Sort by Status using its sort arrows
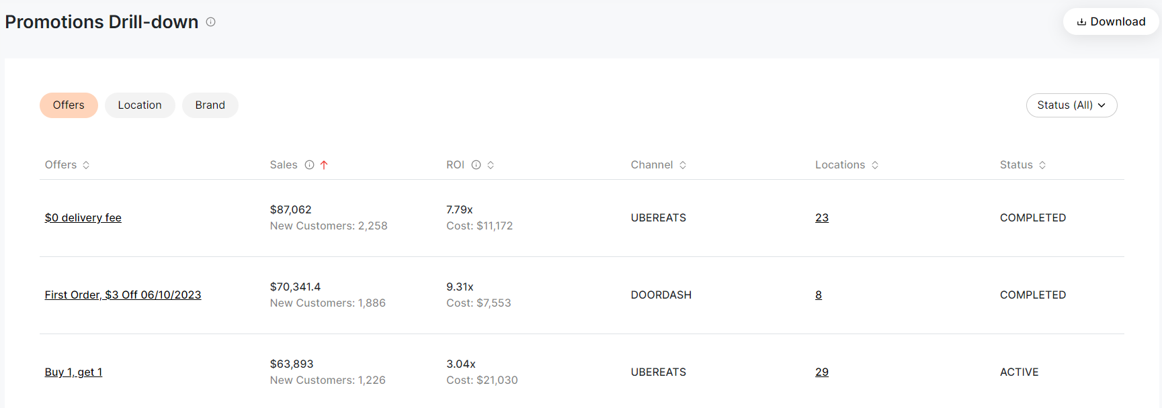 coord(1042,165)
